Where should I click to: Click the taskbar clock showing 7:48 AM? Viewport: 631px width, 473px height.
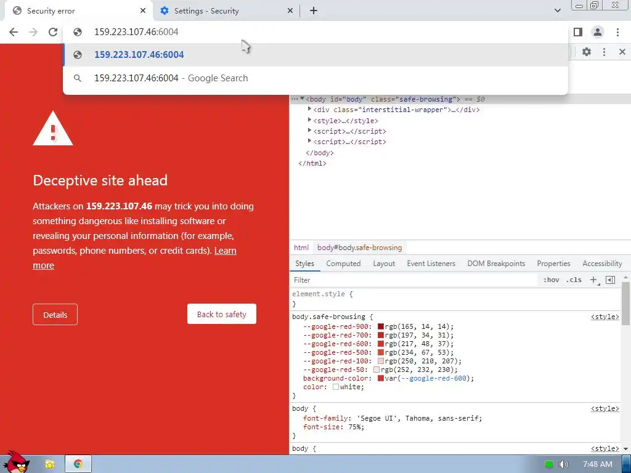(x=598, y=464)
